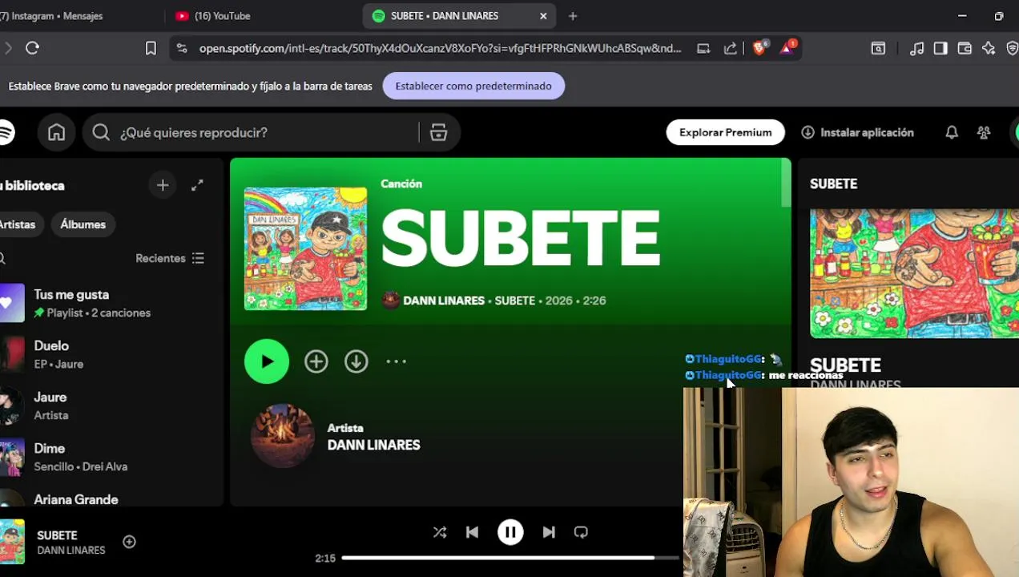
Task: Open Jaure artist in library
Action: (108, 406)
